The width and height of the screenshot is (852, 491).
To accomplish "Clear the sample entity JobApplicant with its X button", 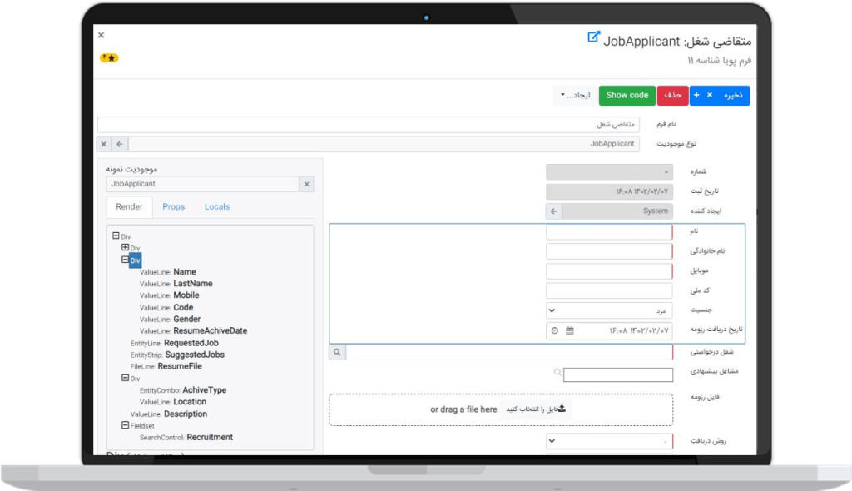I will pos(306,184).
